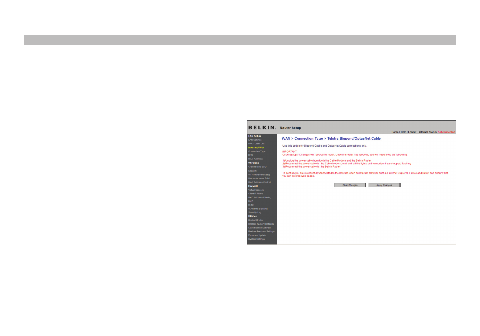Open the Help link in header

pos(403,132)
